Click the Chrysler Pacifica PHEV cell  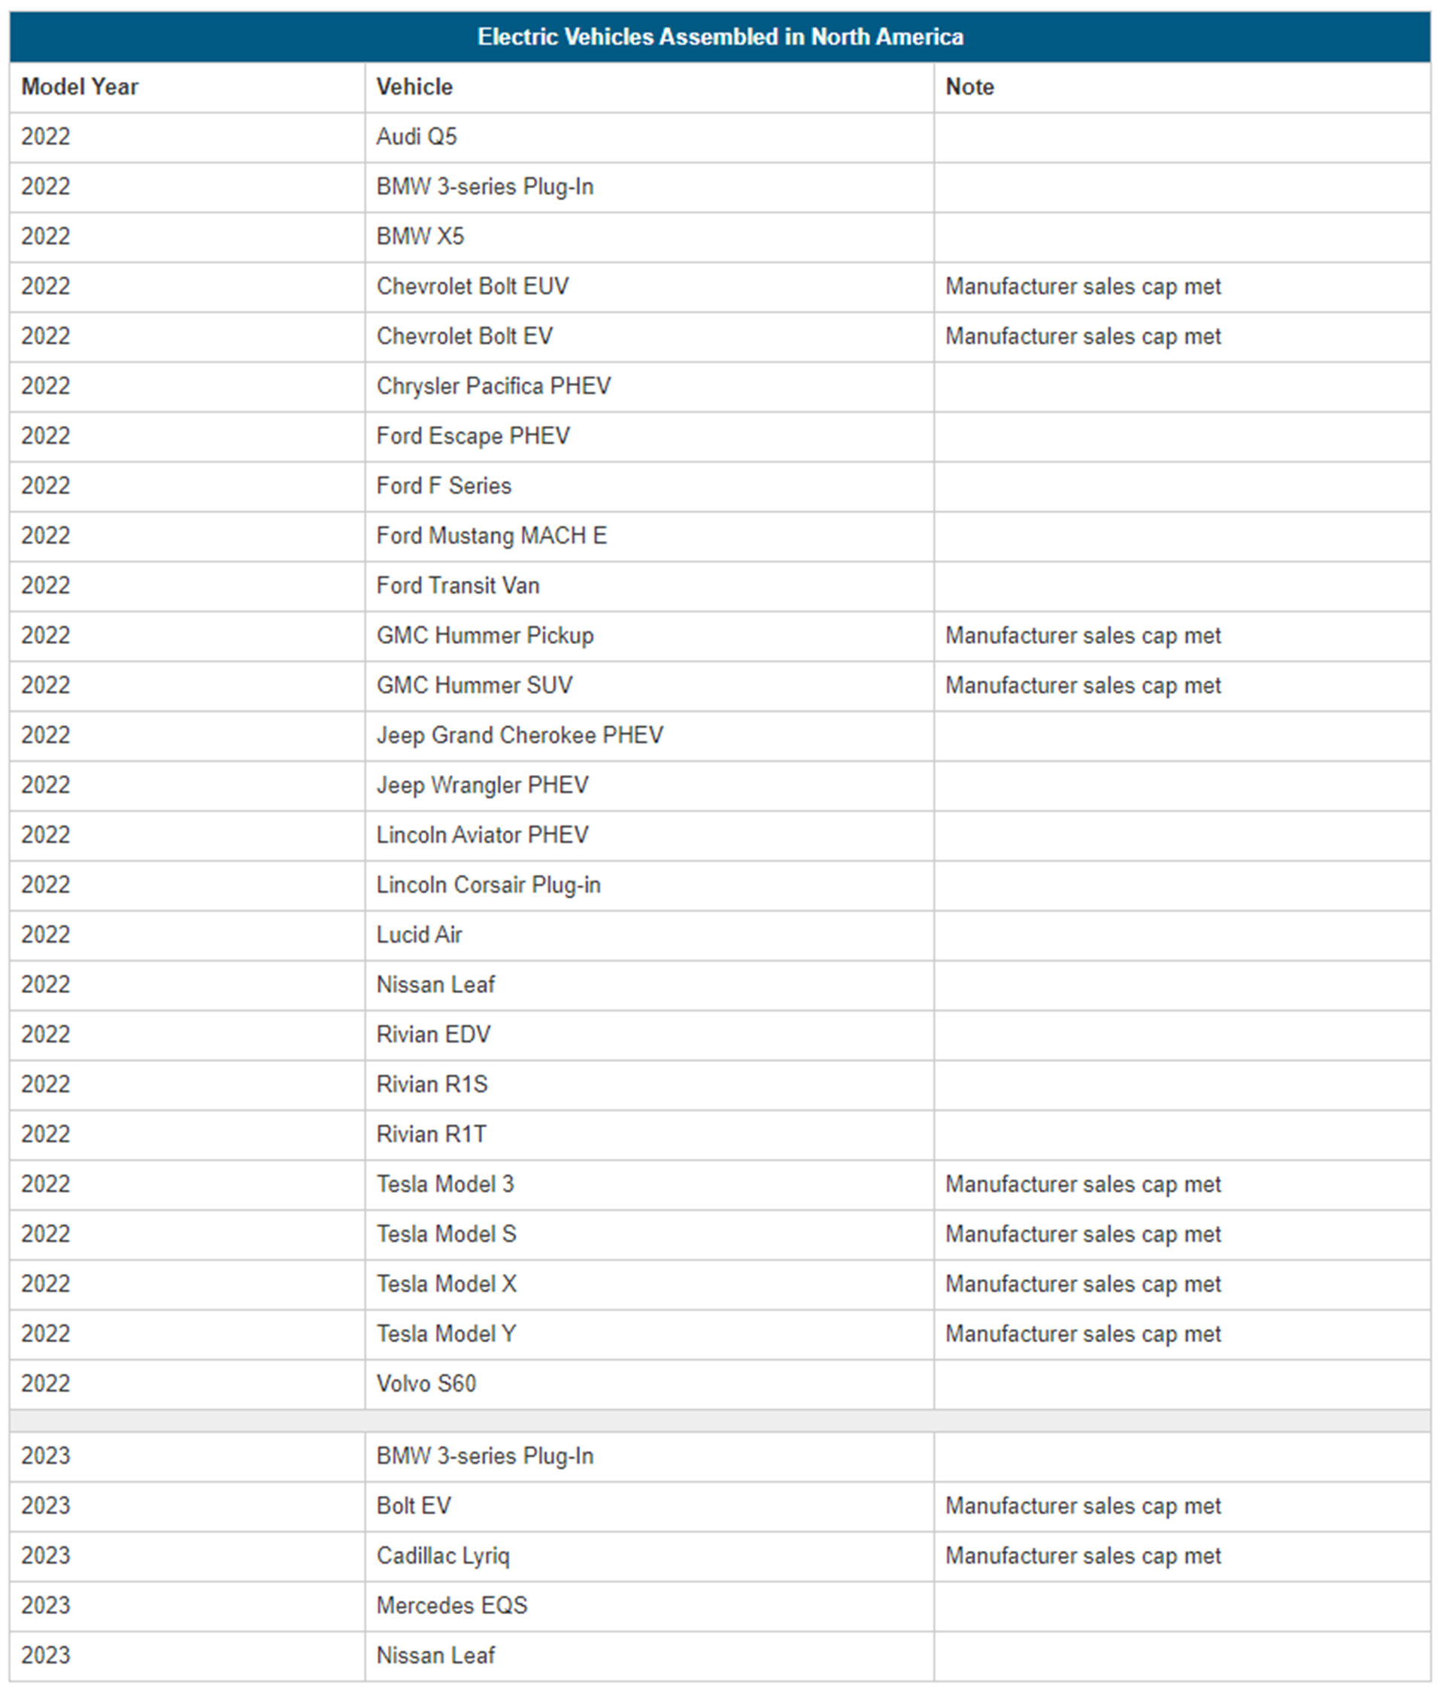[x=493, y=386]
